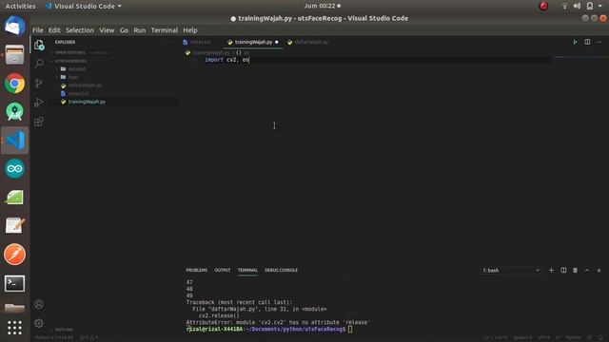Open the Edit menu

point(54,30)
